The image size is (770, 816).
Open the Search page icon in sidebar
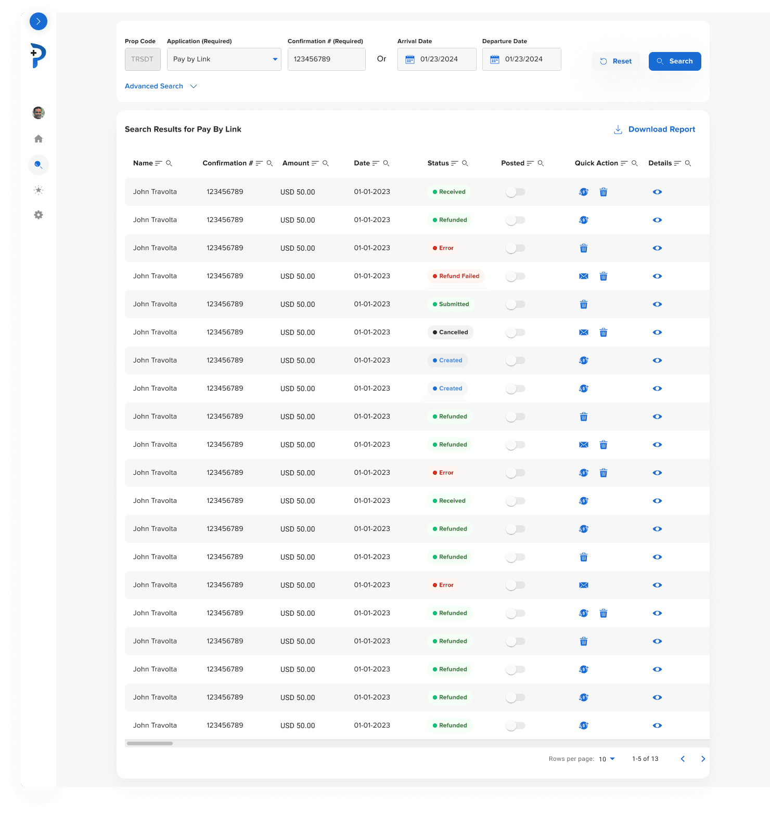coord(38,165)
